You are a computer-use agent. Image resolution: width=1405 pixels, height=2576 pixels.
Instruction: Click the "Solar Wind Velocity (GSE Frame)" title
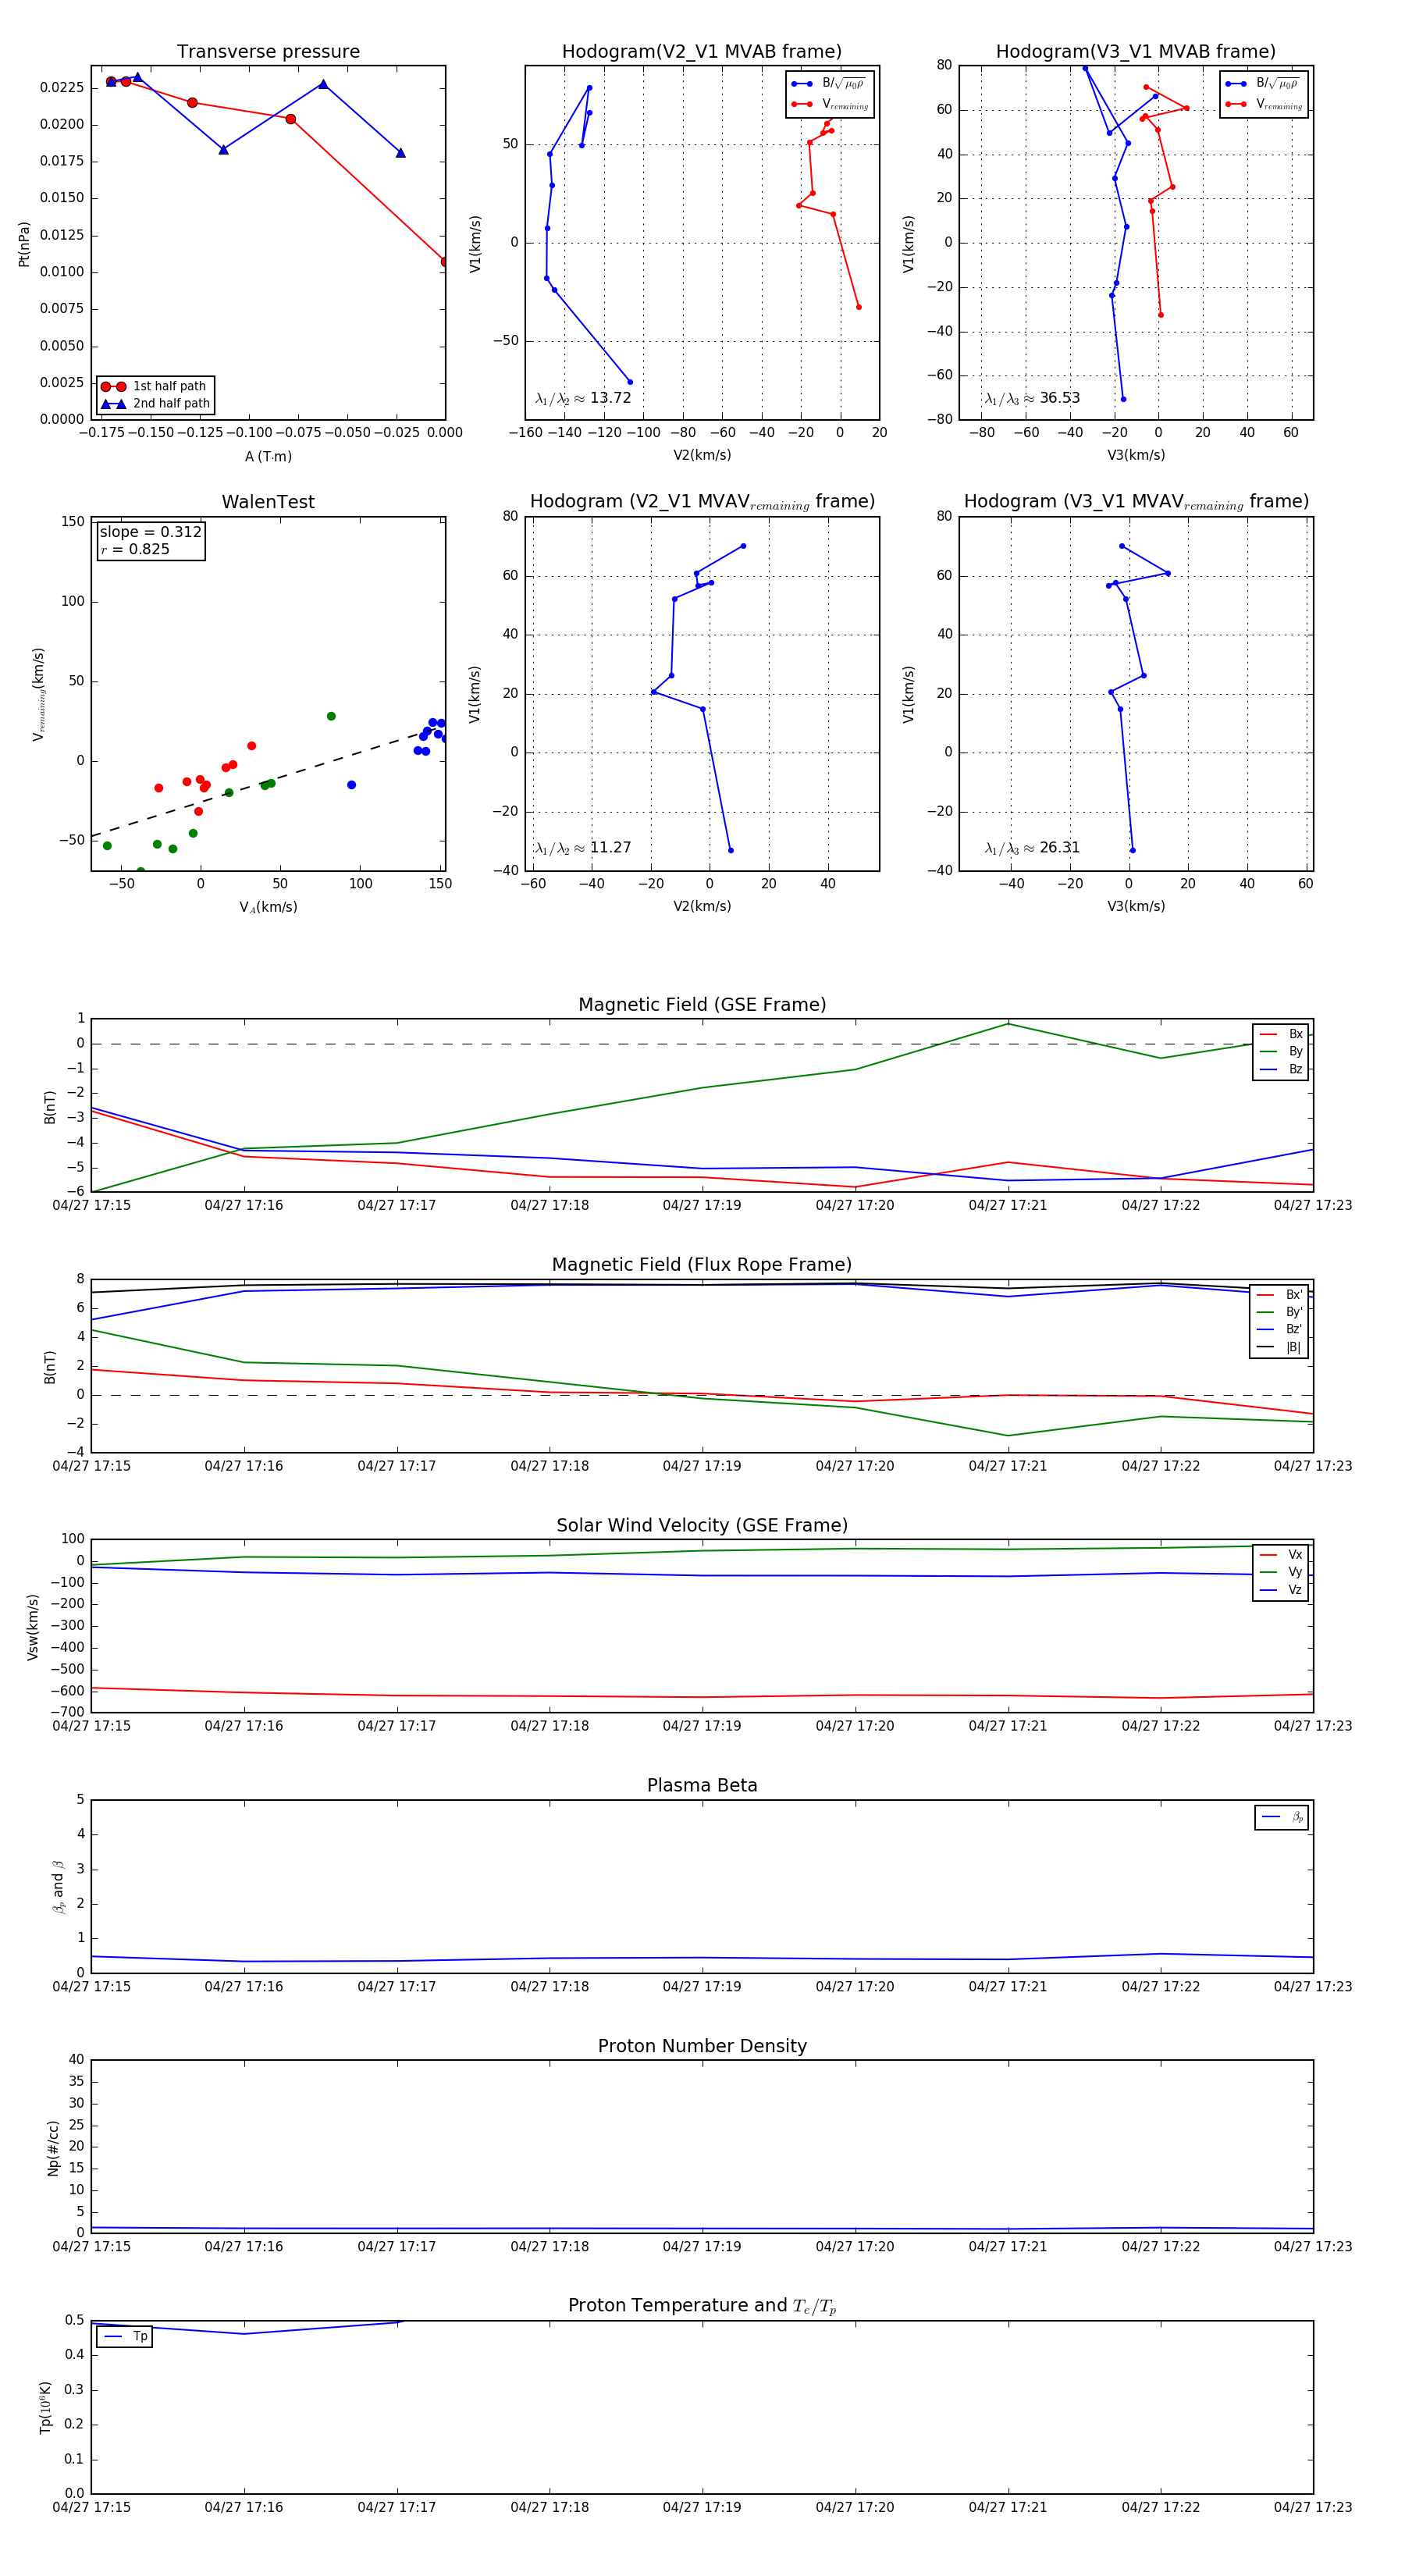702,1525
